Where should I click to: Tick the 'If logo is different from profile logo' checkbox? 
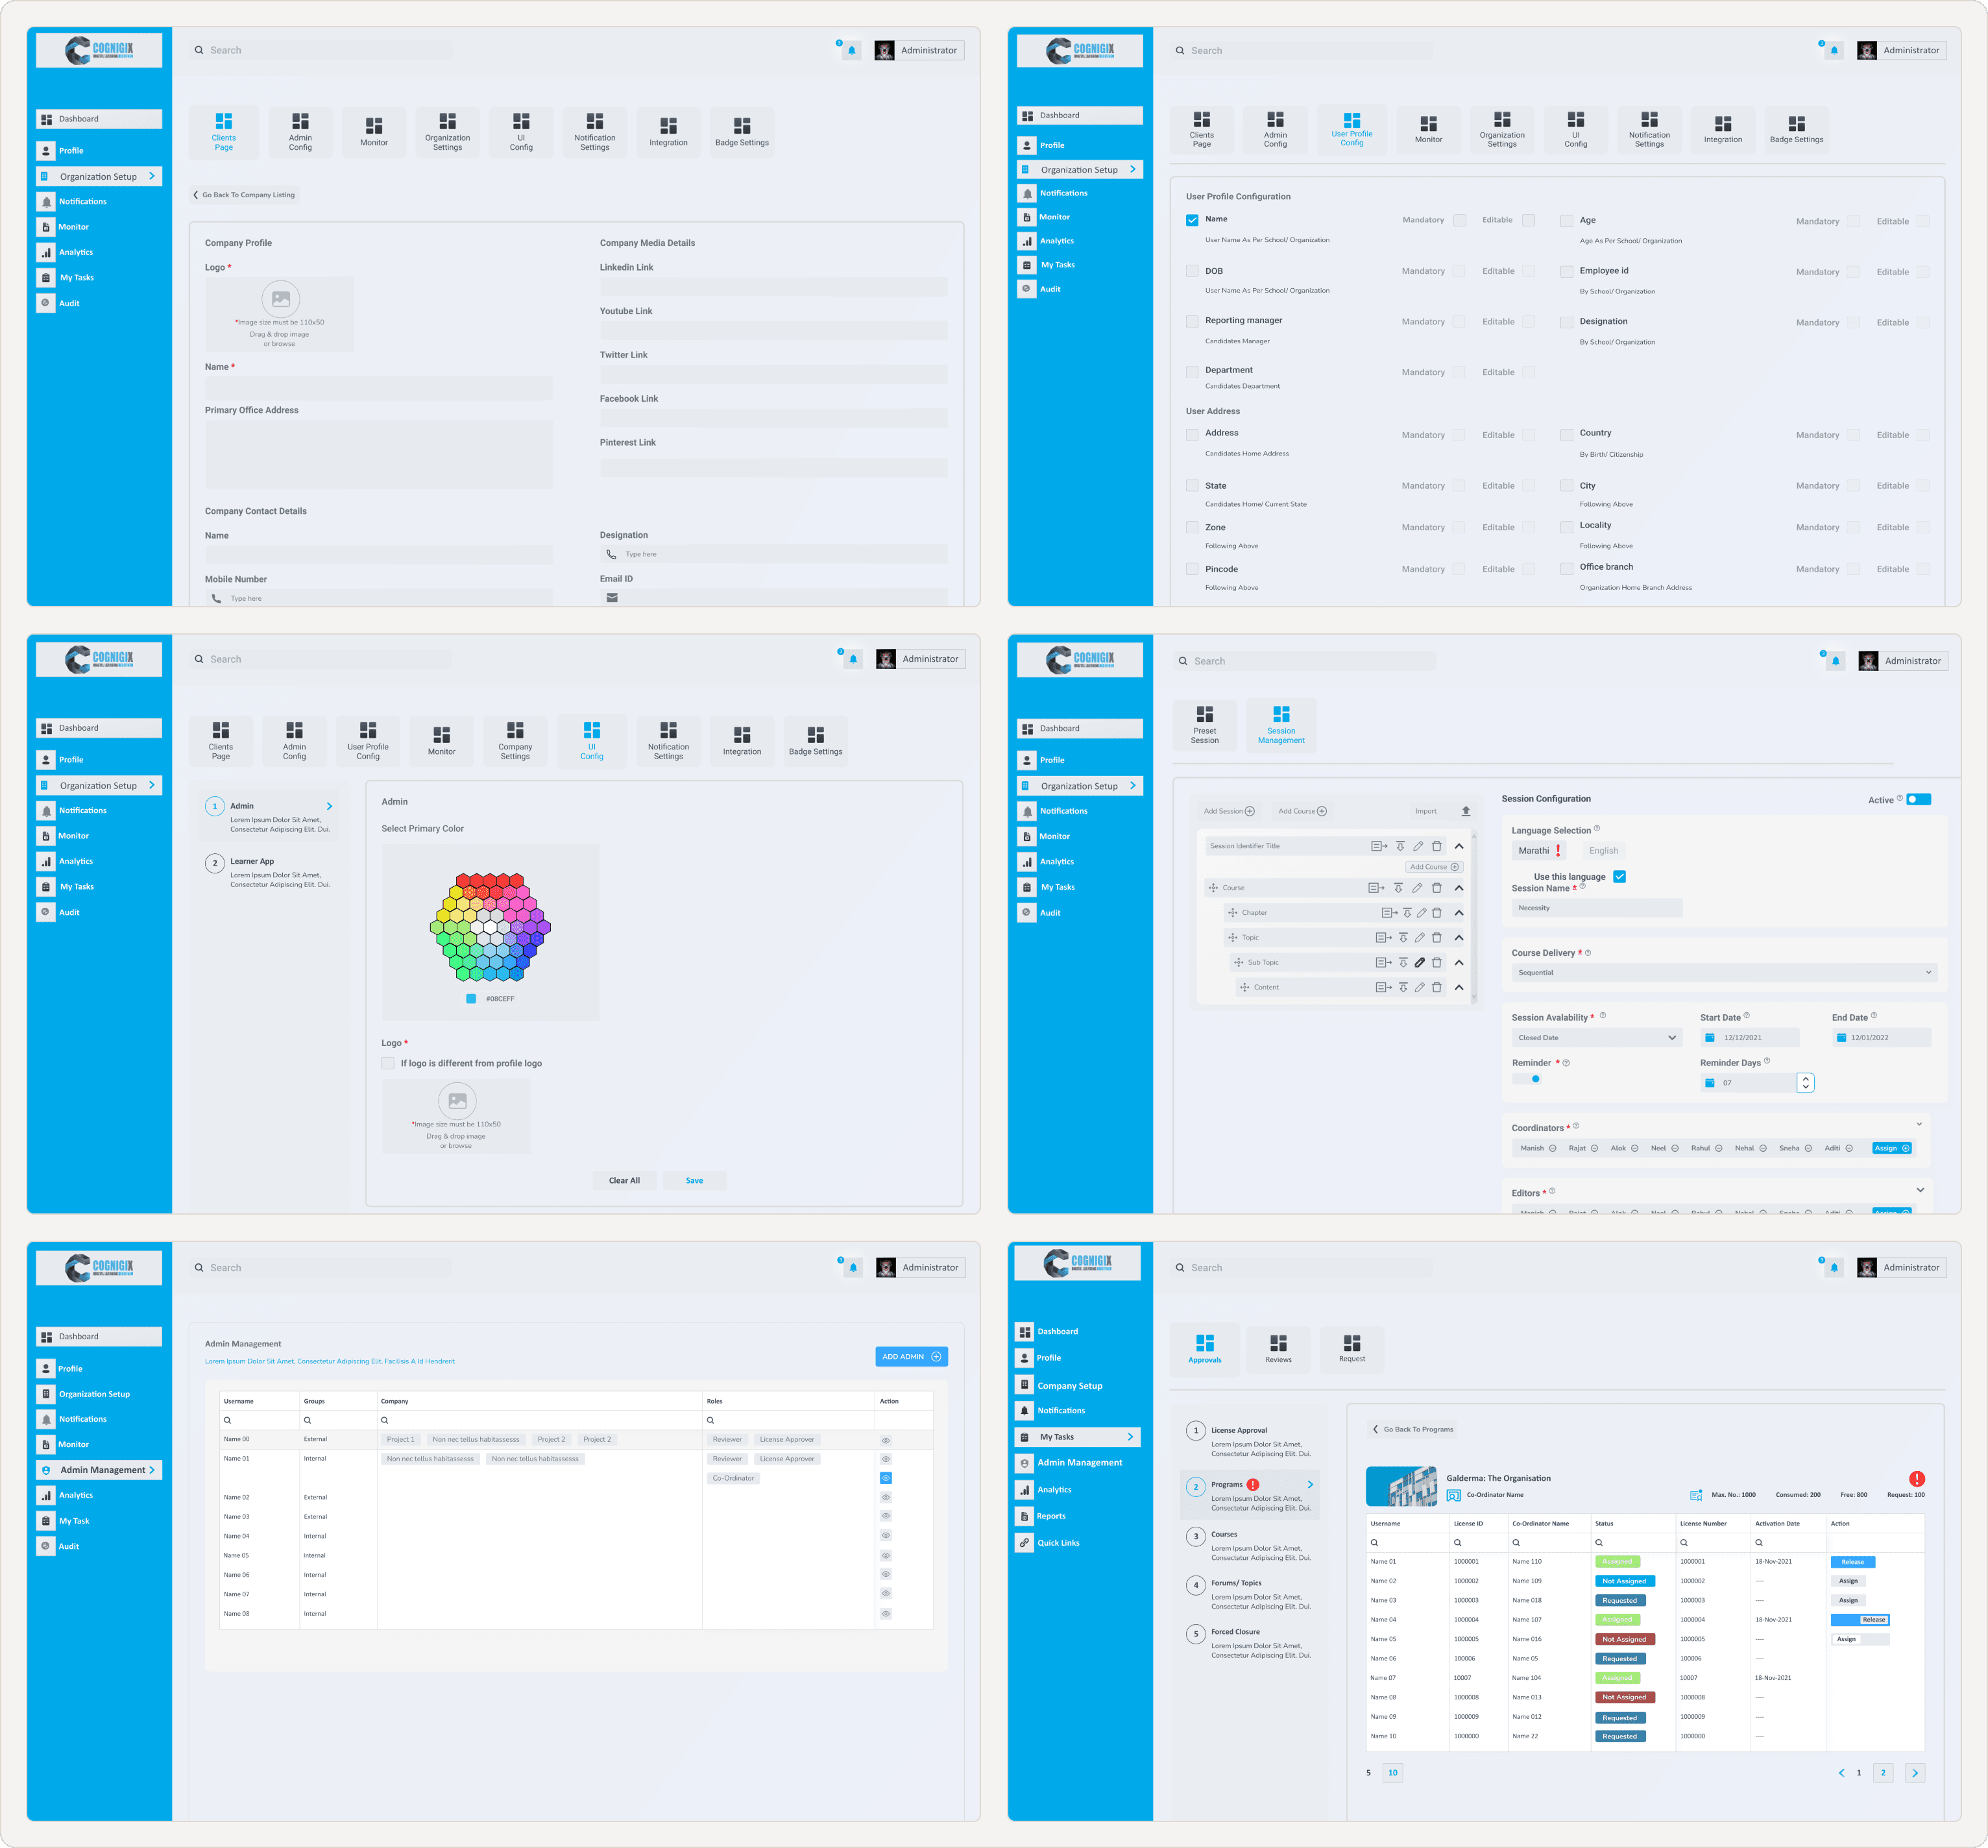coord(388,1063)
